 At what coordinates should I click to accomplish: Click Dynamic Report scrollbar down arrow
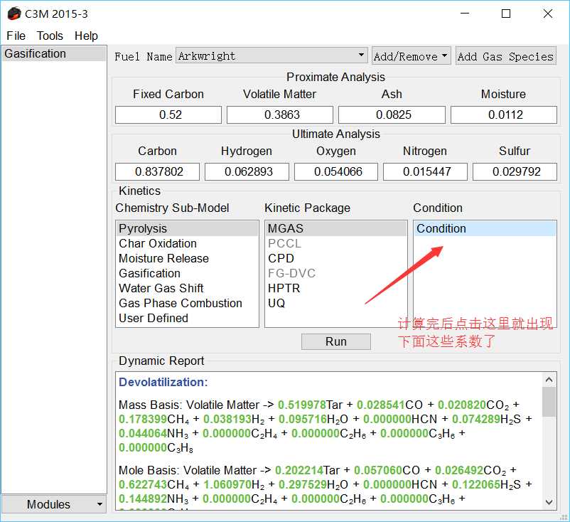[x=549, y=502]
